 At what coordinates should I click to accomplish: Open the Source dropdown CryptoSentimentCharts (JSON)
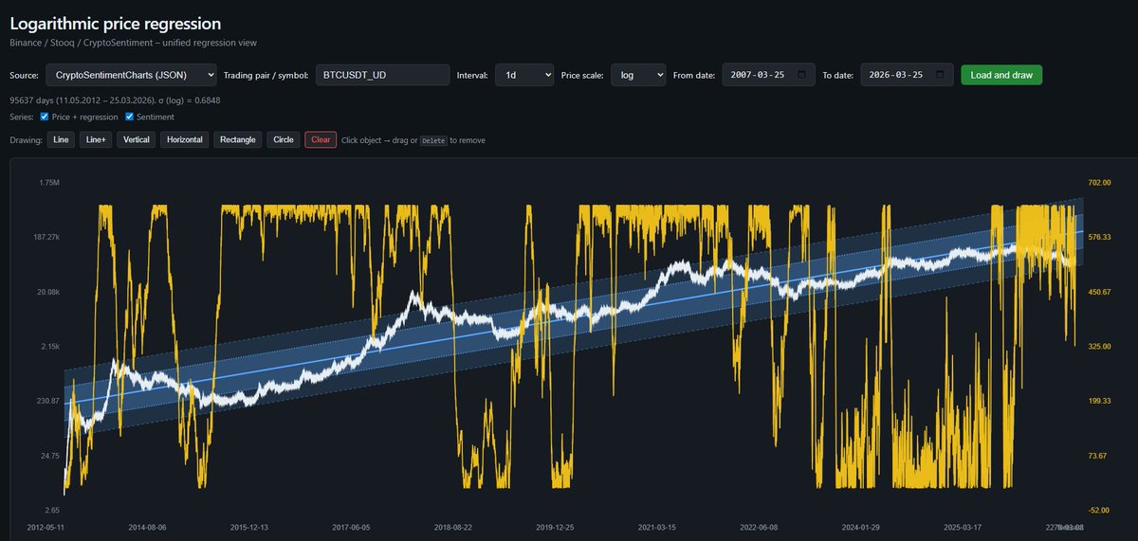pyautogui.click(x=131, y=75)
